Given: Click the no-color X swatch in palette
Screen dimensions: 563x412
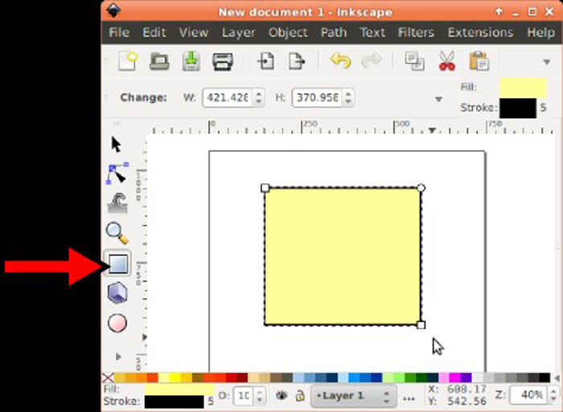Looking at the screenshot, I should 108,377.
